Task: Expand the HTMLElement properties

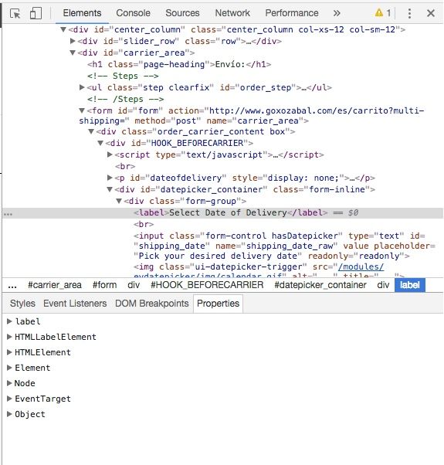Action: tap(9, 352)
